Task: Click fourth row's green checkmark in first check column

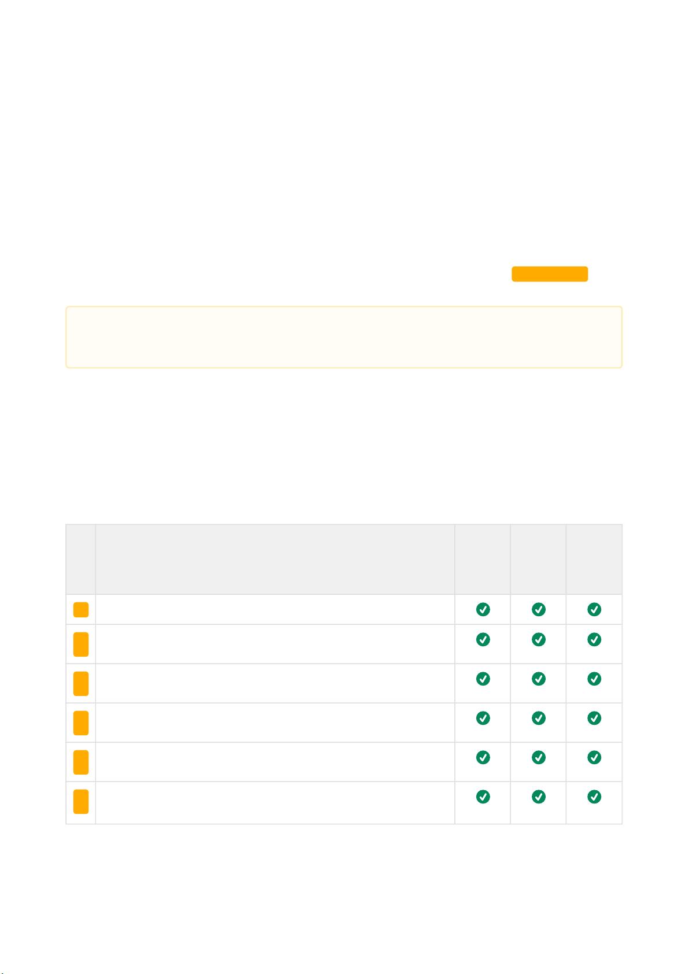Action: (x=483, y=718)
